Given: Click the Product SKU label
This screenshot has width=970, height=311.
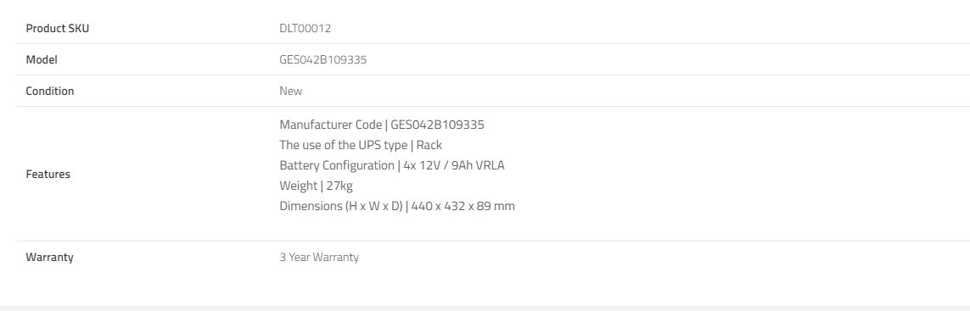Looking at the screenshot, I should coord(58,29).
